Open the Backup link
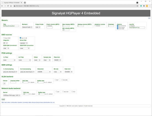This screenshot has height=116, width=152. tap(34, 102)
